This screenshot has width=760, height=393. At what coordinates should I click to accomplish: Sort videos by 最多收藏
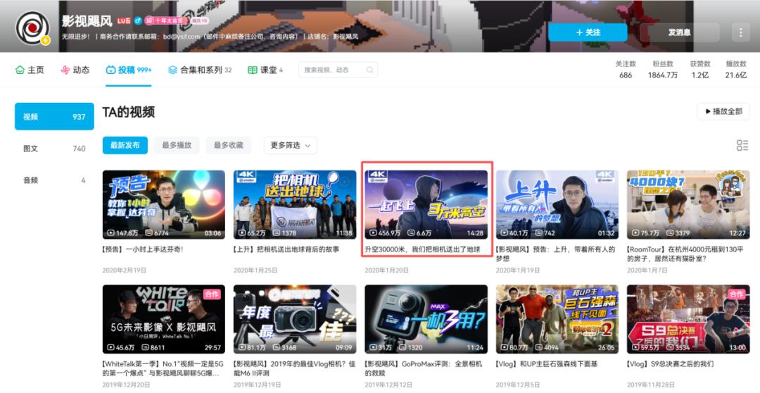(228, 145)
